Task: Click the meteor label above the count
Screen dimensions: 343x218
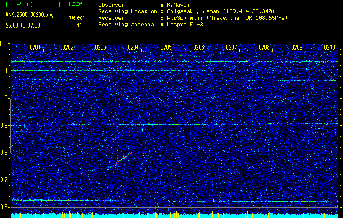Action: click(x=76, y=17)
